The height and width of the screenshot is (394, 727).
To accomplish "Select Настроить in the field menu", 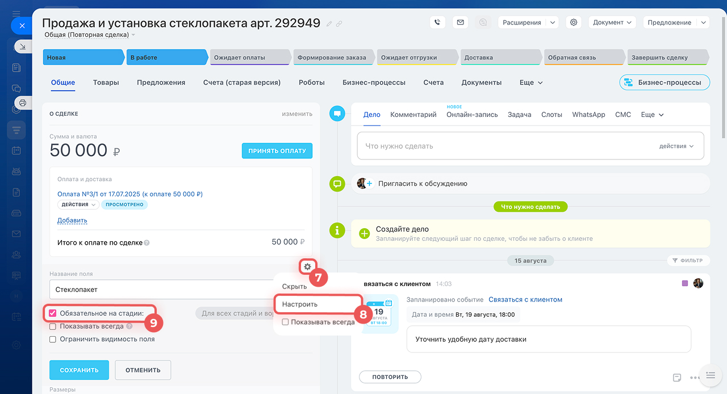I will coord(300,304).
